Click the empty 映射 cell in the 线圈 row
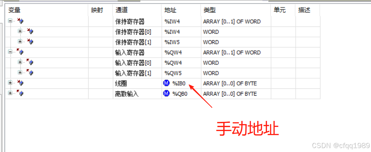Screen dimensions: 371x152 [x=101, y=84]
